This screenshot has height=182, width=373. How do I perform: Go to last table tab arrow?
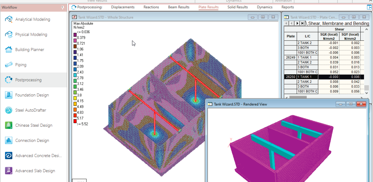[302, 23]
